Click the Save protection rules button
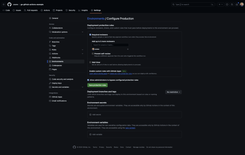245x155 pixels. pos(98,85)
